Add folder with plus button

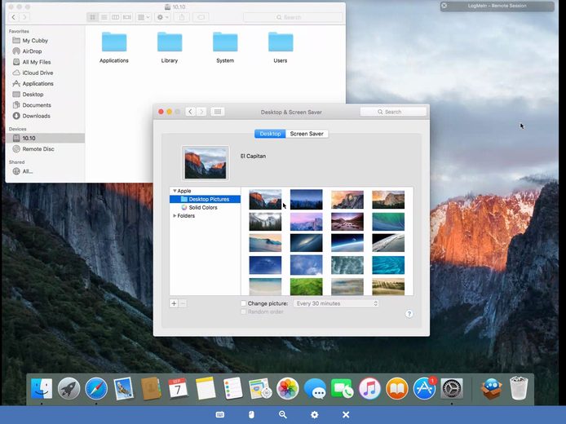click(174, 303)
